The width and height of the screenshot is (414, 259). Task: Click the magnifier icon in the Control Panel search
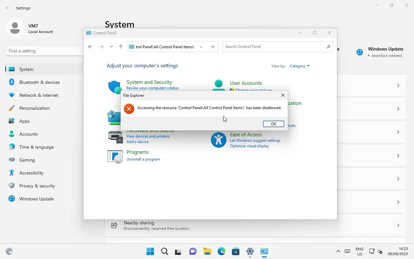tap(328, 47)
